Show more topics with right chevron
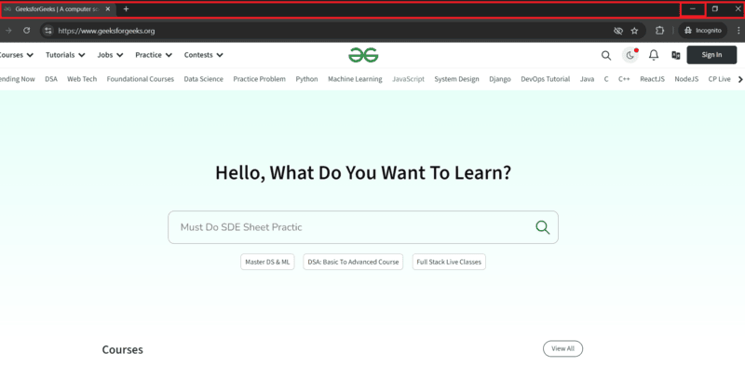 click(740, 79)
